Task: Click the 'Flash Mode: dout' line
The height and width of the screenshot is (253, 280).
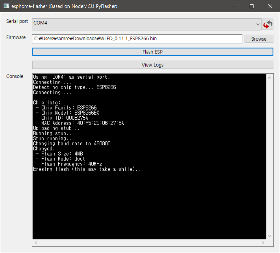Action: (x=61, y=159)
